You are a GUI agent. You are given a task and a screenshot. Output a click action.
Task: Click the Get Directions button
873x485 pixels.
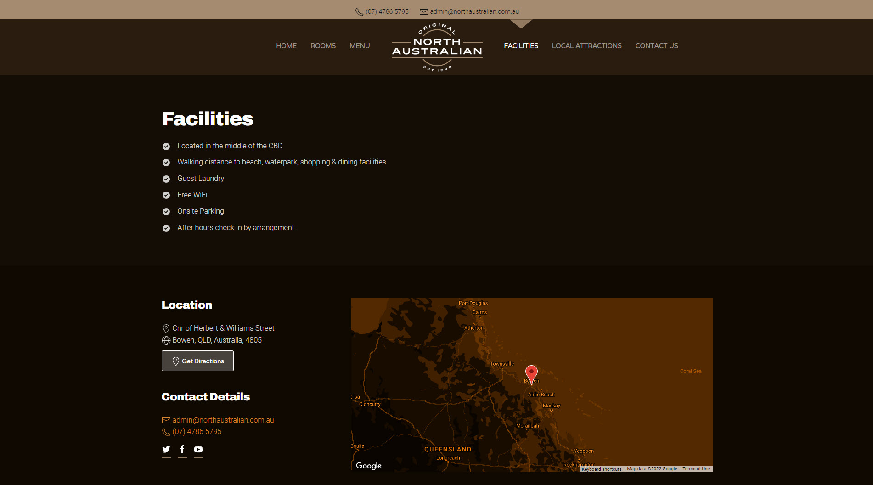click(197, 361)
